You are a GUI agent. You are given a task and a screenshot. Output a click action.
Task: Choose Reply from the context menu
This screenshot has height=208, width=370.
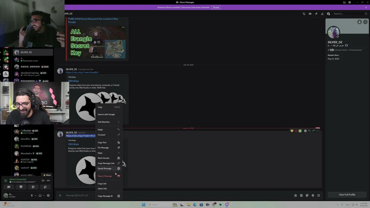point(109,130)
